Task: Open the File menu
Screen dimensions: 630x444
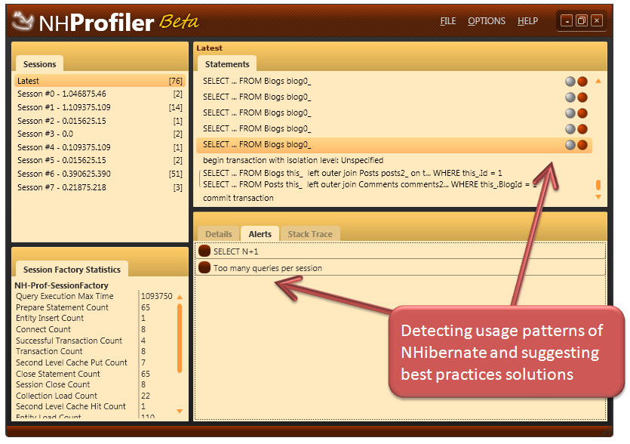Action: tap(448, 21)
